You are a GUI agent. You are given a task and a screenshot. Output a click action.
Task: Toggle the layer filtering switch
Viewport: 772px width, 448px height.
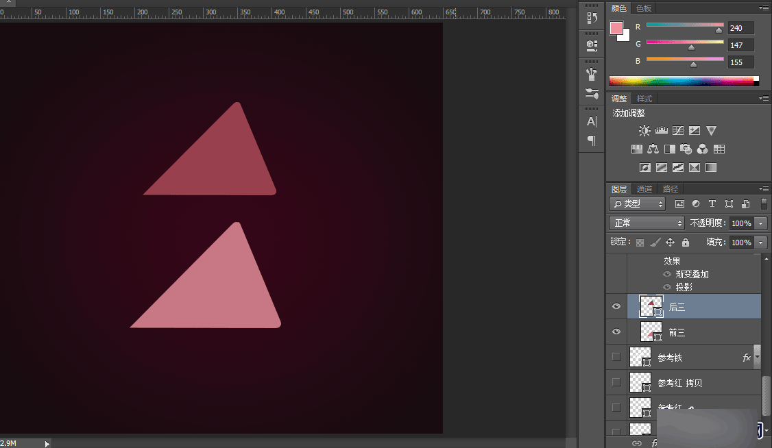[x=764, y=203]
